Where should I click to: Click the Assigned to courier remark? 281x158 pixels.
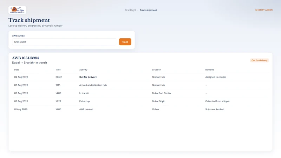point(216,77)
